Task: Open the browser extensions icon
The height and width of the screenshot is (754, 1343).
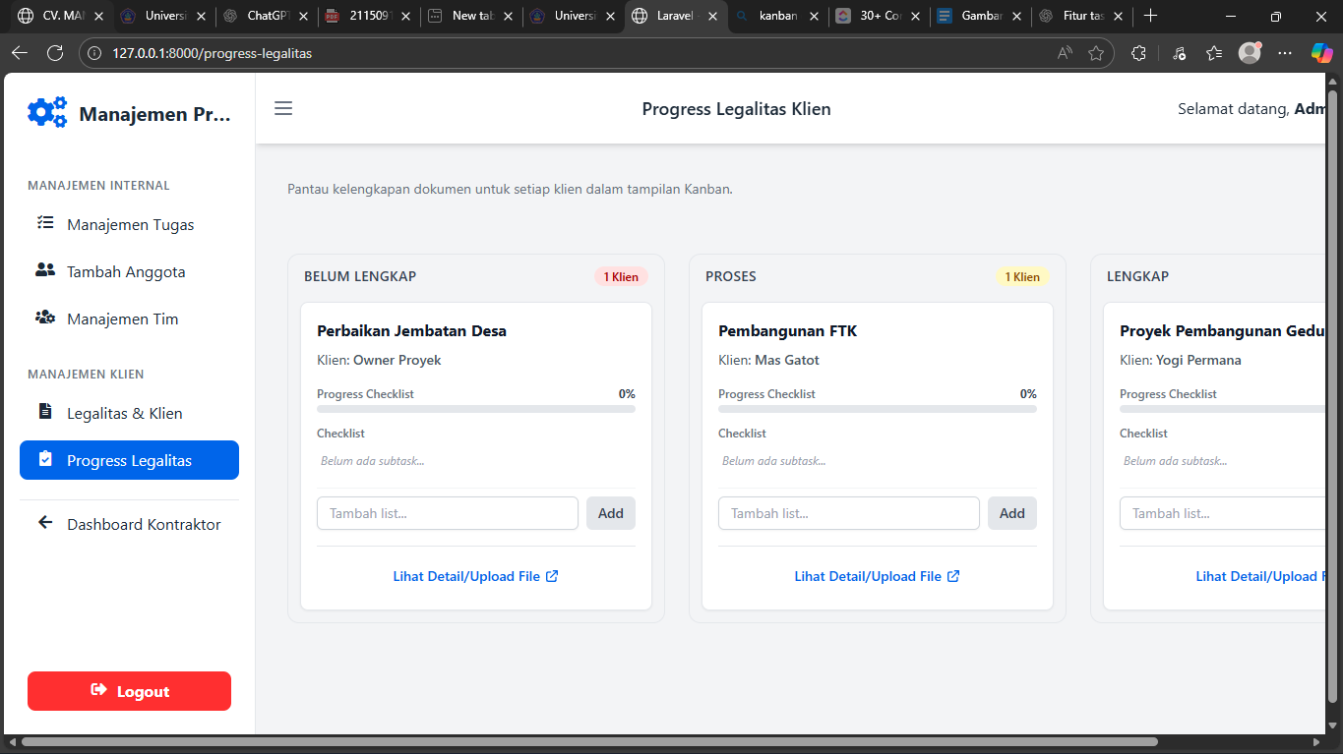Action: [x=1138, y=53]
